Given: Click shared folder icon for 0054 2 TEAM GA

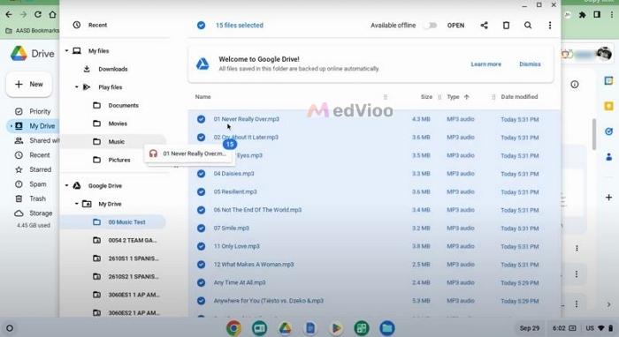Looking at the screenshot, I should [96, 240].
